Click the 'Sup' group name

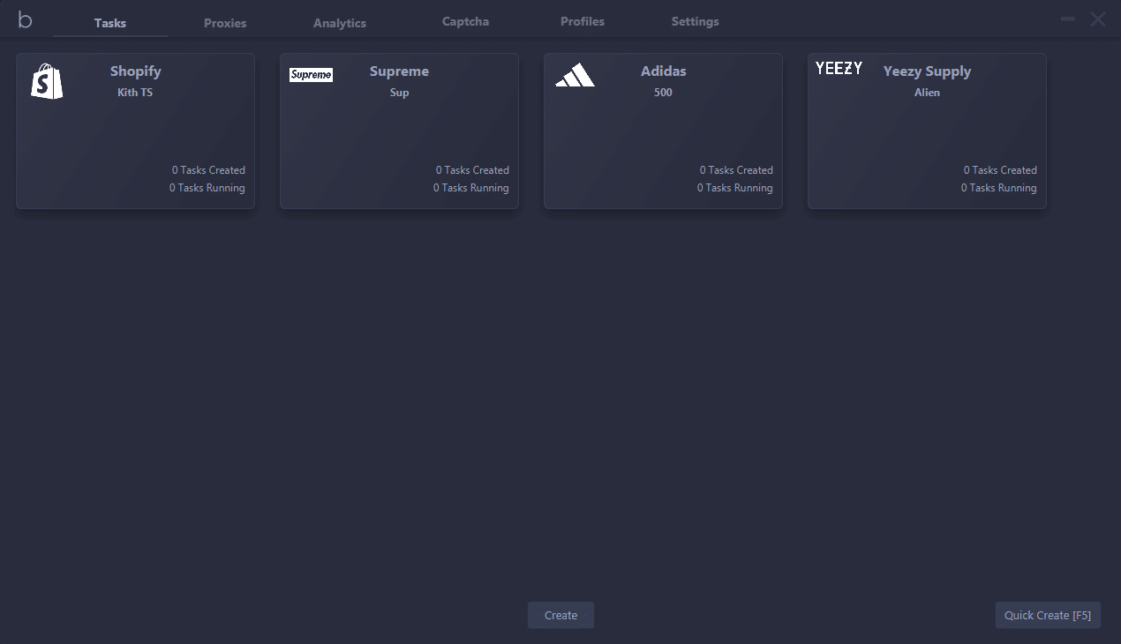399,93
